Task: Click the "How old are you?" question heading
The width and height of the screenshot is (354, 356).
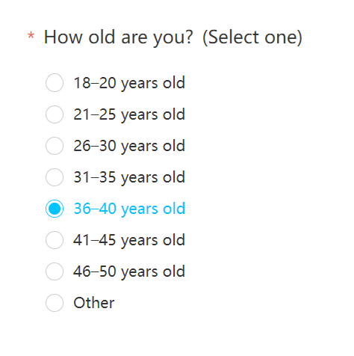Action: tap(118, 37)
